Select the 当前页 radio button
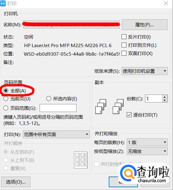The height and width of the screenshot is (190, 173). [x=6, y=99]
